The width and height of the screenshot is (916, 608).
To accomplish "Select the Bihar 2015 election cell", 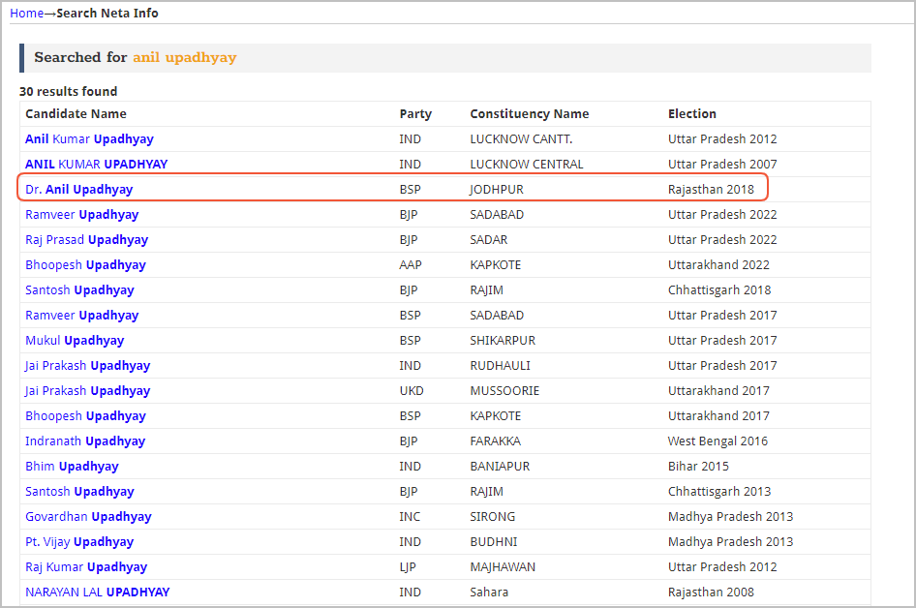I will [x=699, y=466].
